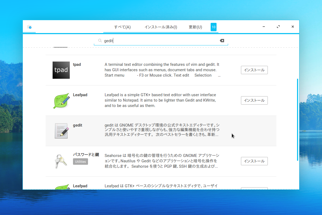Open the gedit Japanese description text
This screenshot has width=322, height=215.
click(162, 130)
